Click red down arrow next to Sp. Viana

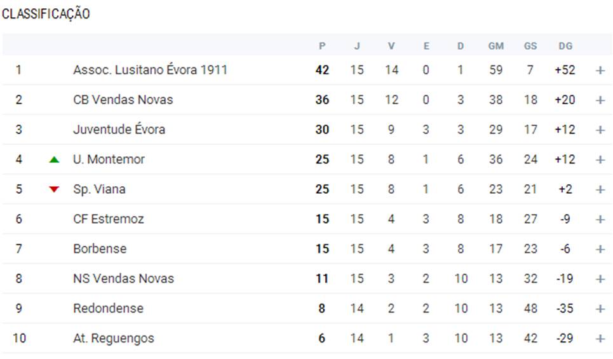54,189
